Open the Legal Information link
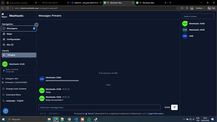The height and width of the screenshot is (122, 217). [x=156, y=114]
